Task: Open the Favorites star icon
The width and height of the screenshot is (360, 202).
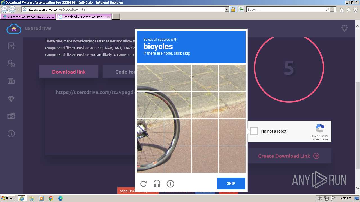Action: click(348, 10)
